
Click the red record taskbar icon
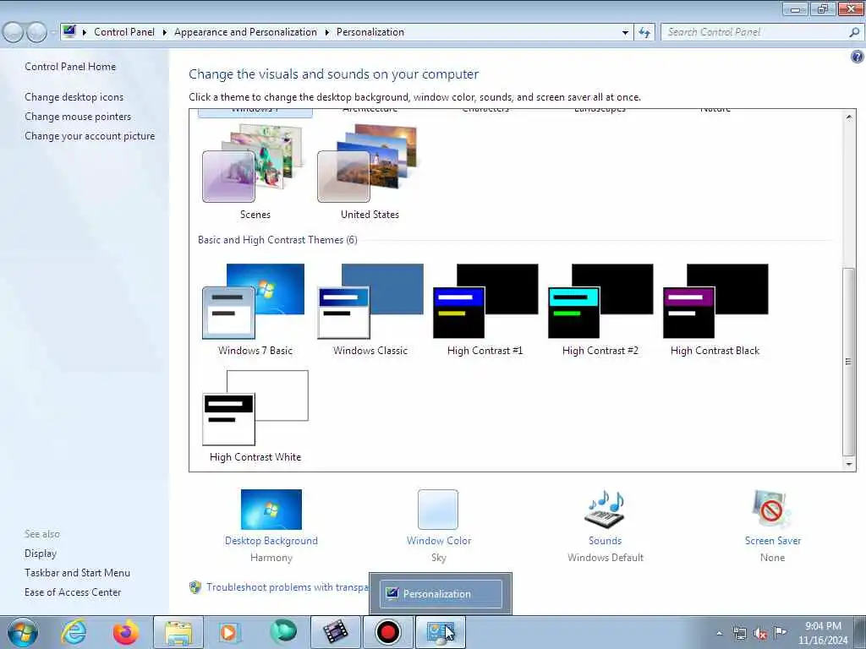pyautogui.click(x=387, y=632)
